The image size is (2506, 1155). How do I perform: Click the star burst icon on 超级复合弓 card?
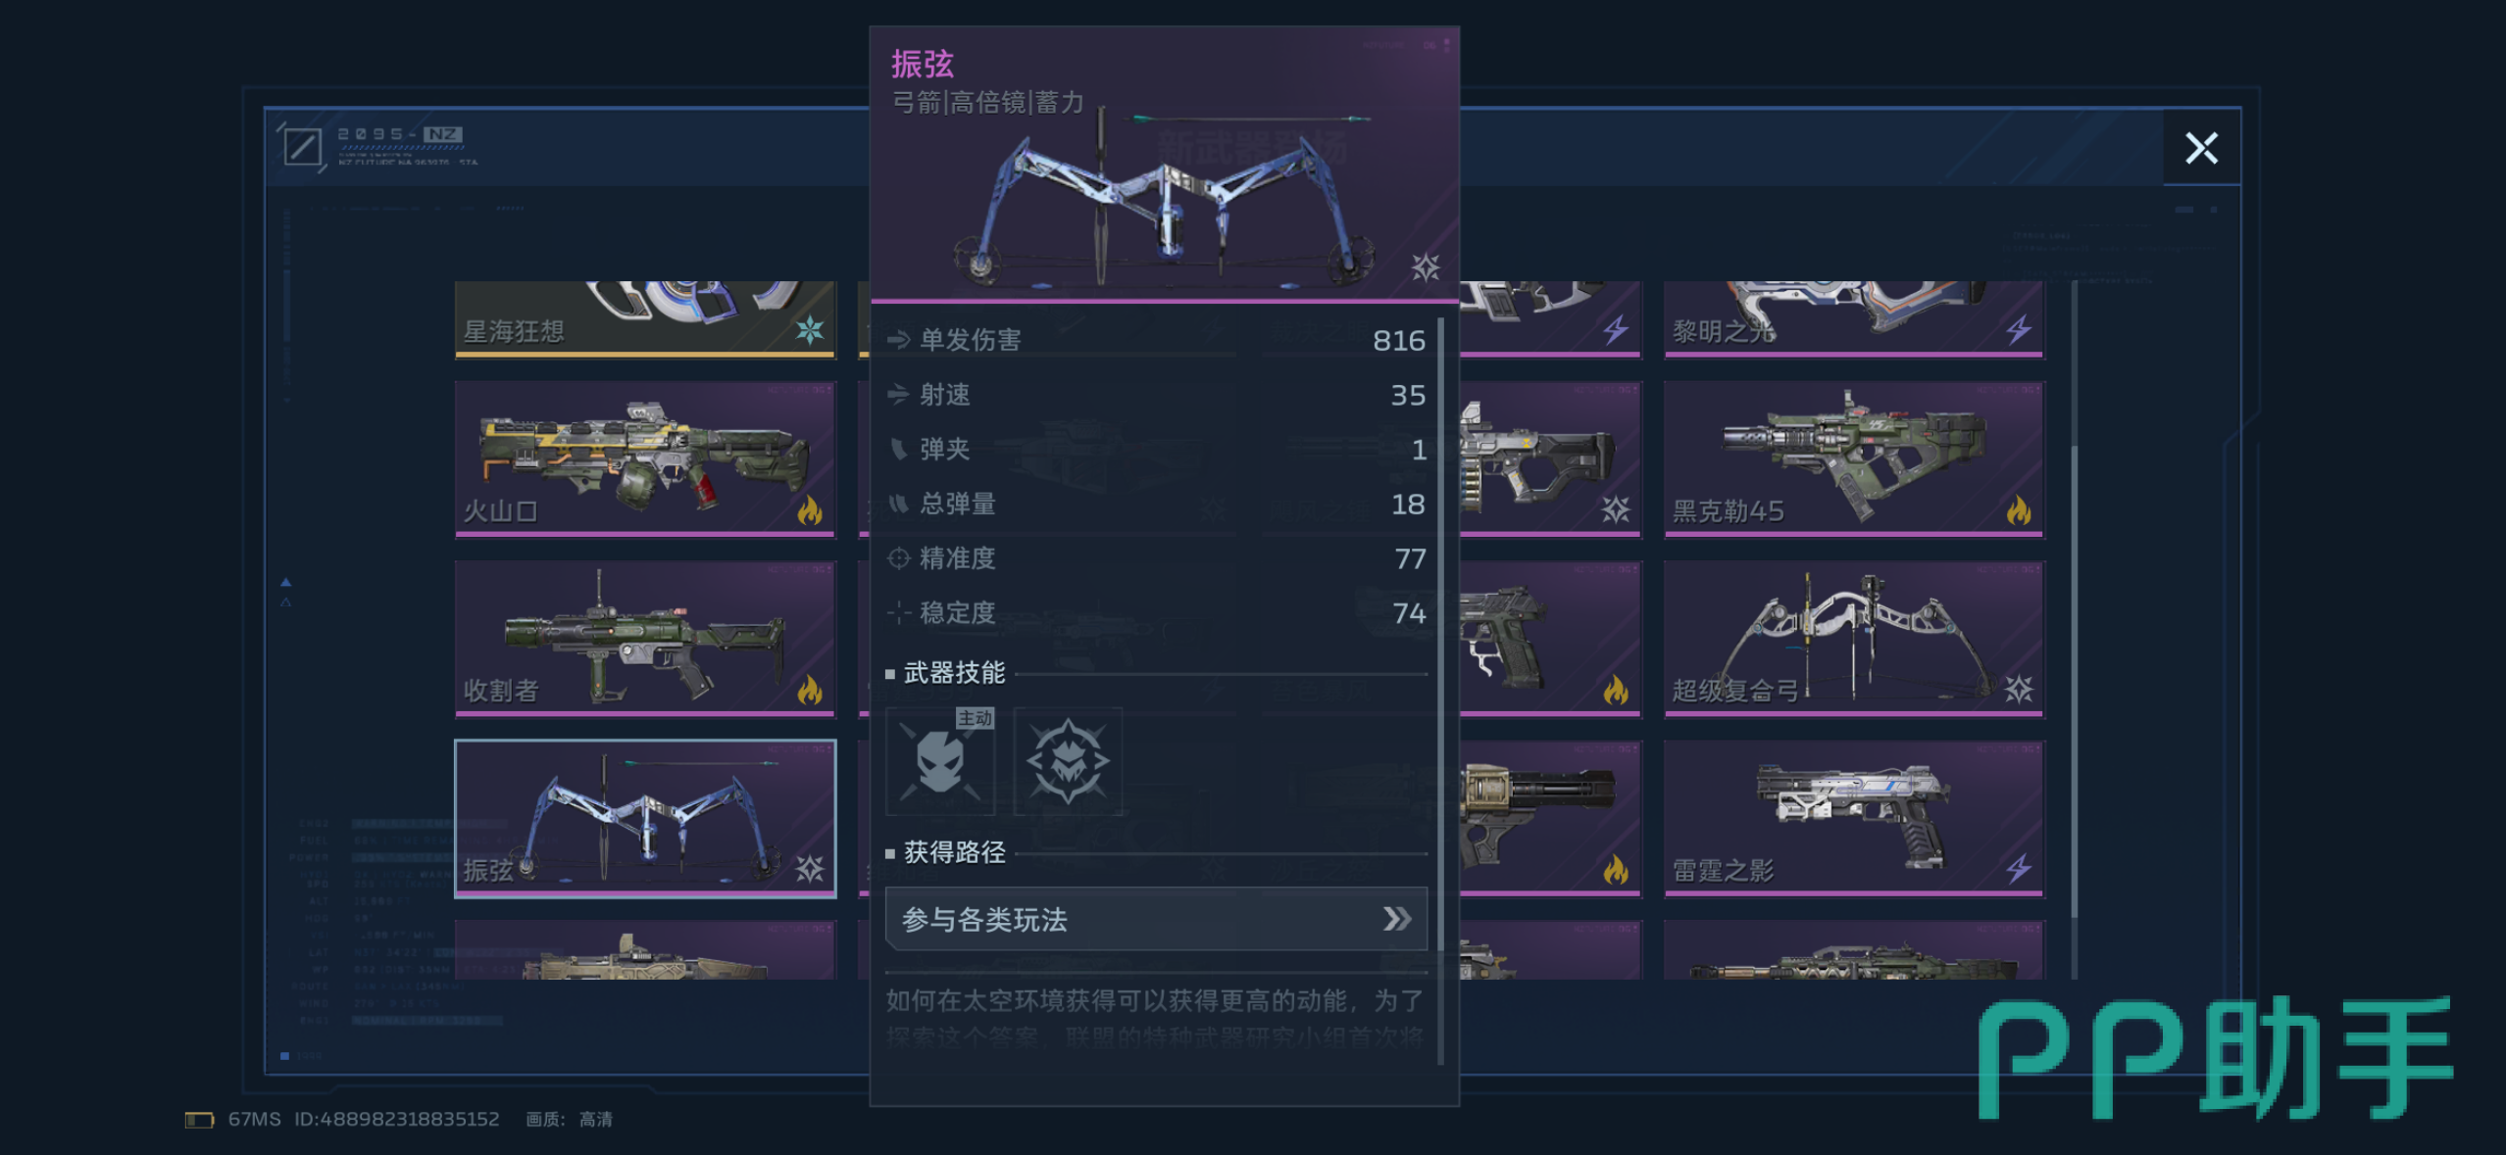(x=2018, y=690)
